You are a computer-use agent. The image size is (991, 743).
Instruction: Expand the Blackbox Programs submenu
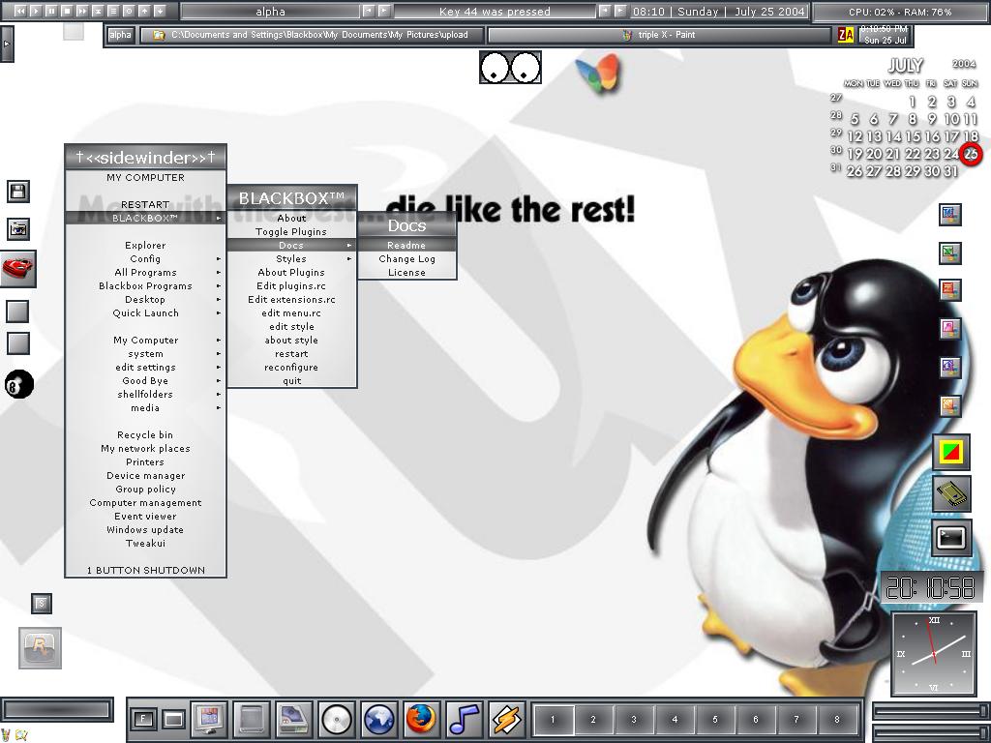click(x=145, y=286)
